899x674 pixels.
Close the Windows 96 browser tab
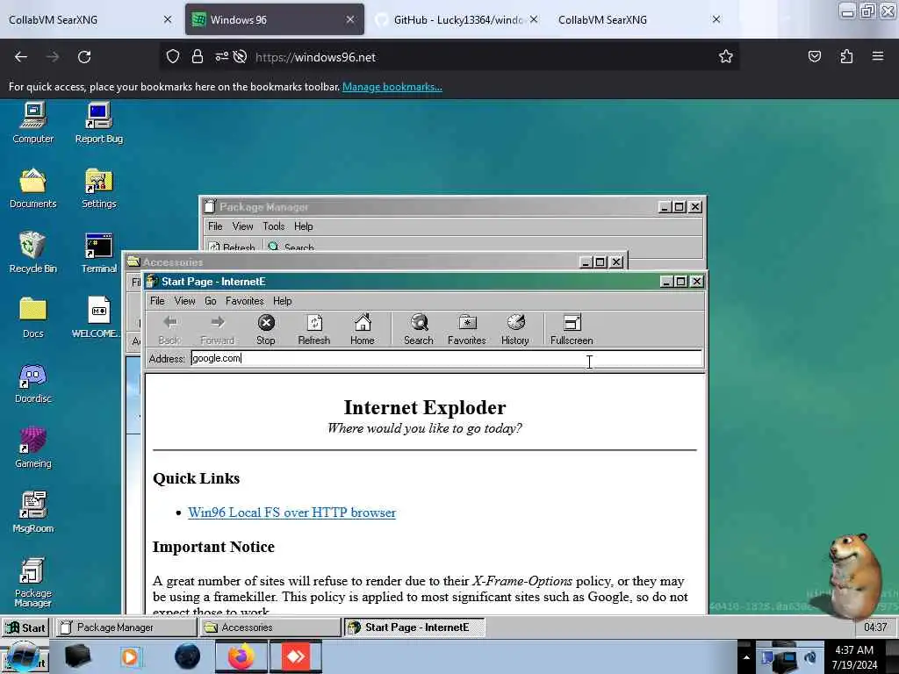(x=349, y=19)
